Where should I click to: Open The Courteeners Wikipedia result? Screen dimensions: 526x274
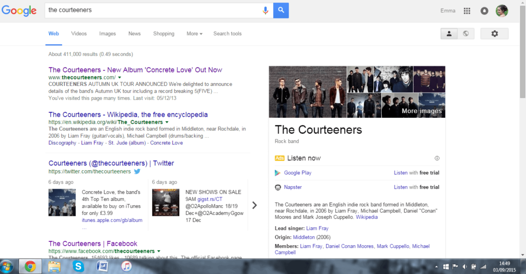pyautogui.click(x=128, y=115)
